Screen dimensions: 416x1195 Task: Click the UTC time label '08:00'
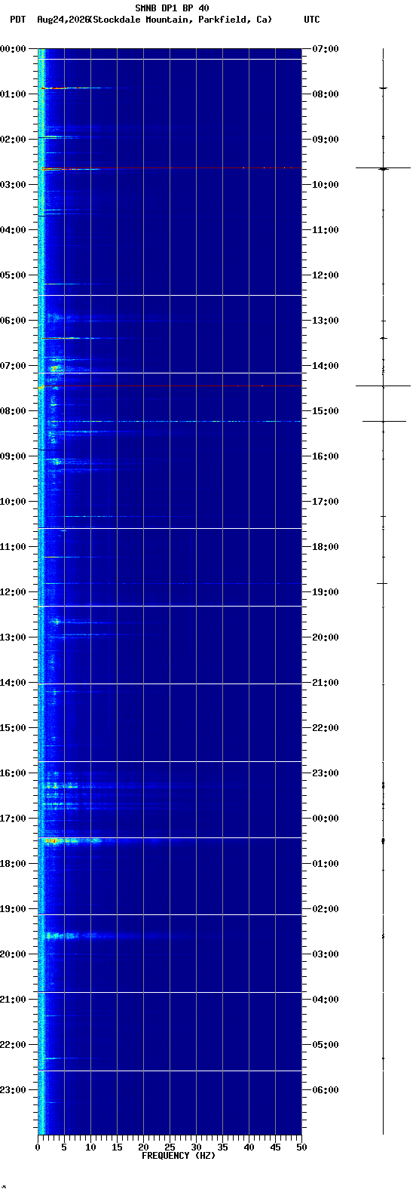tap(326, 94)
